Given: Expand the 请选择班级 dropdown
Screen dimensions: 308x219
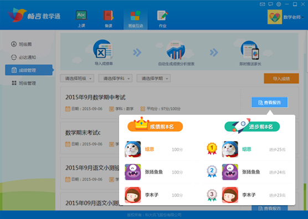Looking at the screenshot, I should (x=77, y=78).
